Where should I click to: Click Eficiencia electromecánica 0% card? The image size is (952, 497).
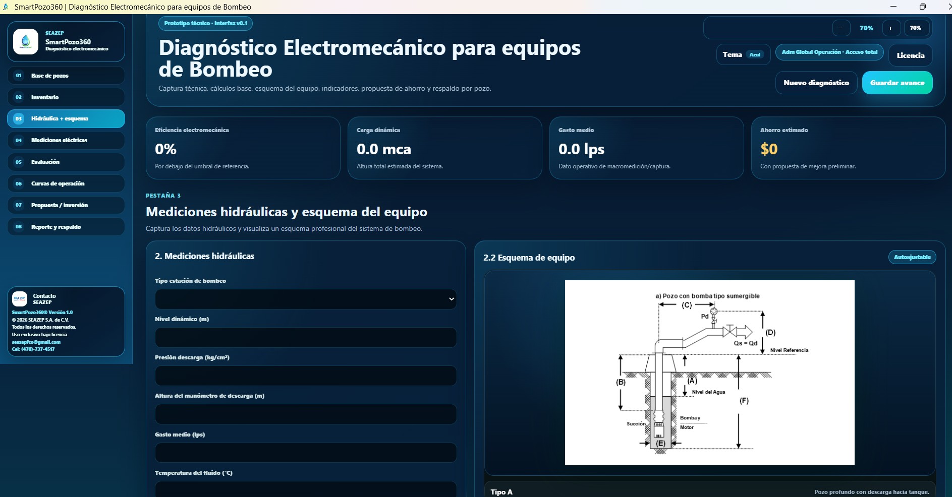[x=243, y=148]
